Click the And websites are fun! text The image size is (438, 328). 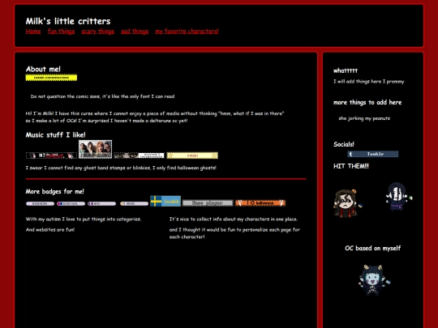(x=50, y=229)
